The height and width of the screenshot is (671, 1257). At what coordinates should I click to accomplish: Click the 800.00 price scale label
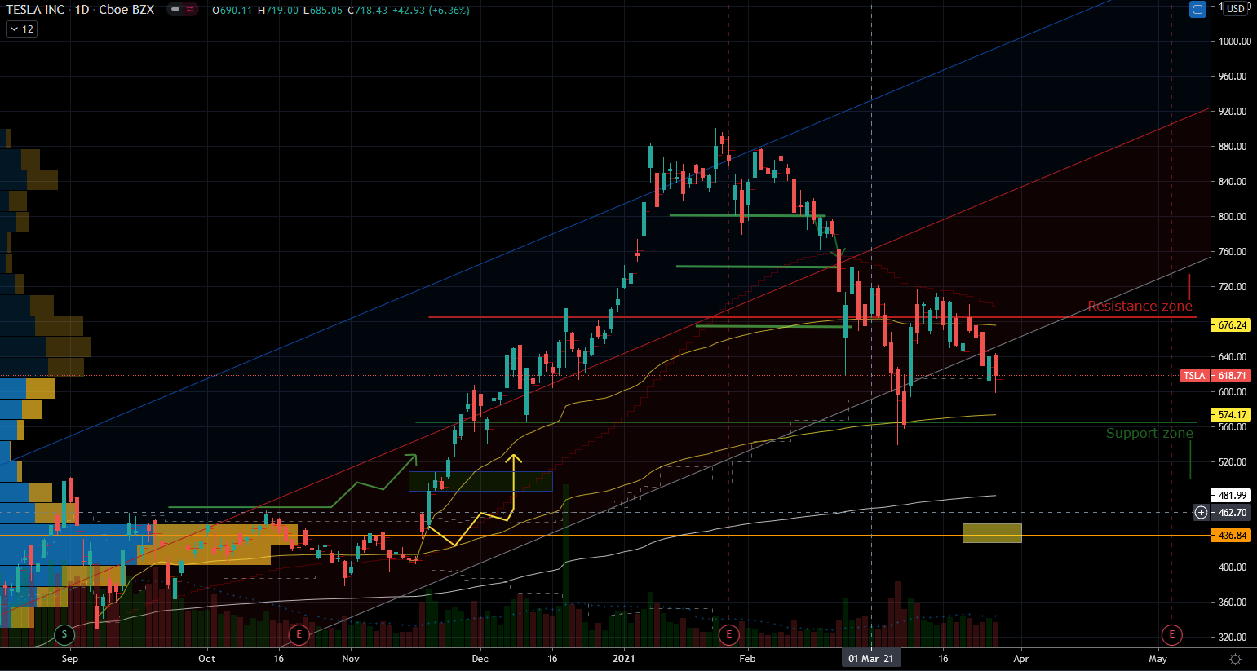tap(1233, 217)
